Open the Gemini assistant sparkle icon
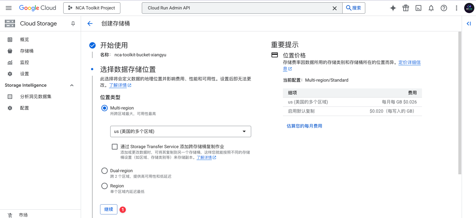476x218 pixels. (x=393, y=8)
